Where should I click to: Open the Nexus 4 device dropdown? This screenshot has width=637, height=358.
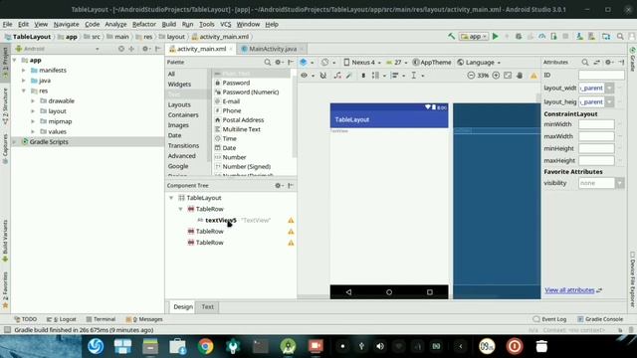362,62
